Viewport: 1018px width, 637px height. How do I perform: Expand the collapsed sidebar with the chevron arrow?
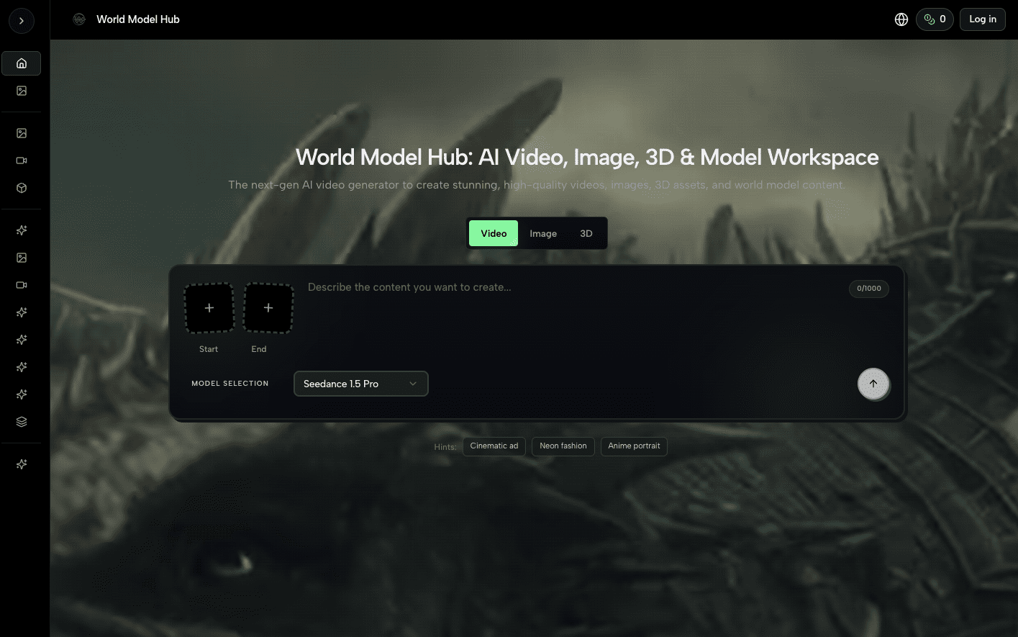tap(21, 20)
